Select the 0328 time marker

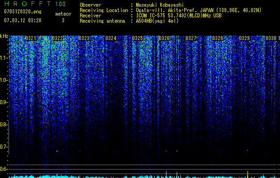218,38
